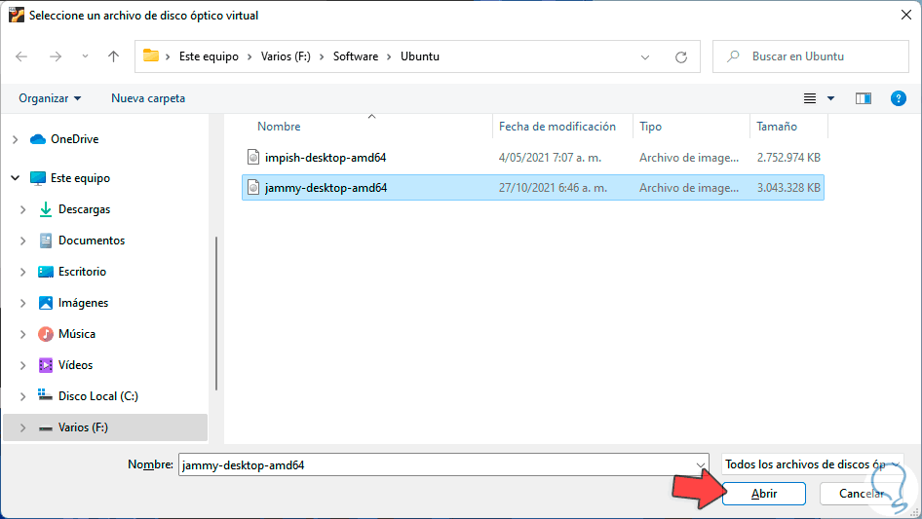Screen dimensions: 922x519
Task: Click the Abrir button
Action: point(764,494)
